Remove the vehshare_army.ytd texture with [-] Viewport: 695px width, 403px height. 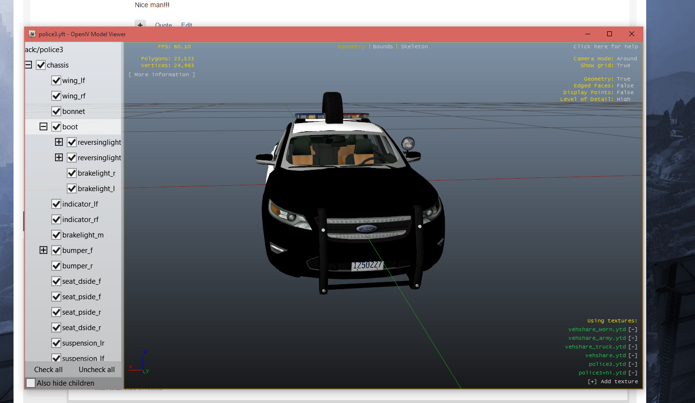(x=633, y=338)
